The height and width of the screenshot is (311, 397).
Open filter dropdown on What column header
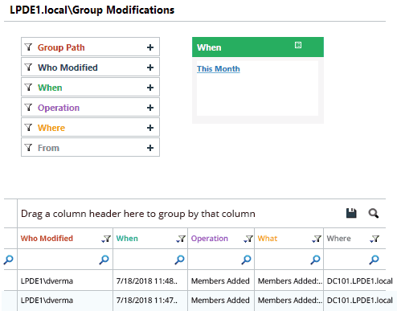(x=317, y=239)
